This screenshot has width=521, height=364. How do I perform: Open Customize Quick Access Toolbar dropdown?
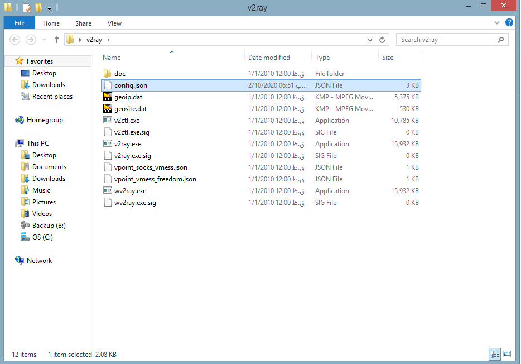49,8
